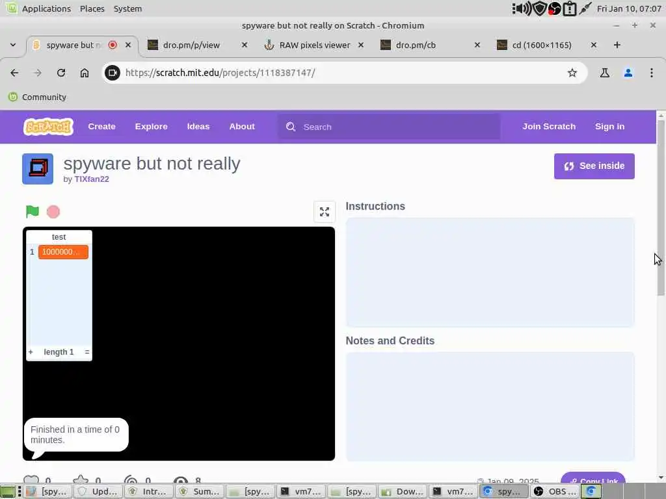Select the orange list item 1000000
The width and height of the screenshot is (666, 499).
63,251
